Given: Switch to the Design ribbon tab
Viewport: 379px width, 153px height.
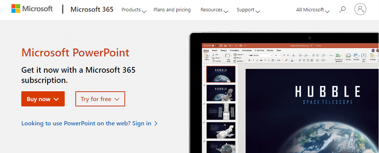Looking at the screenshot, I should tap(223, 50).
